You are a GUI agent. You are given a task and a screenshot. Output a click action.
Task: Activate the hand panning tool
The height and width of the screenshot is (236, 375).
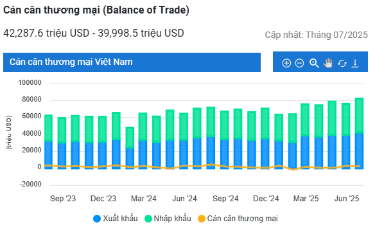pos(328,63)
